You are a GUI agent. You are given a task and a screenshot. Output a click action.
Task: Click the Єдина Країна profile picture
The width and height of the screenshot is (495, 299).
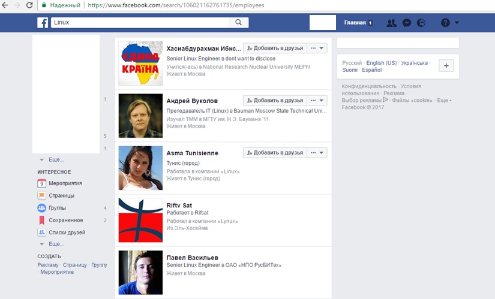coord(140,64)
